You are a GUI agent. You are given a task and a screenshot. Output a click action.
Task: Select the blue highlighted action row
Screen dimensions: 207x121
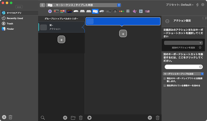123,21
